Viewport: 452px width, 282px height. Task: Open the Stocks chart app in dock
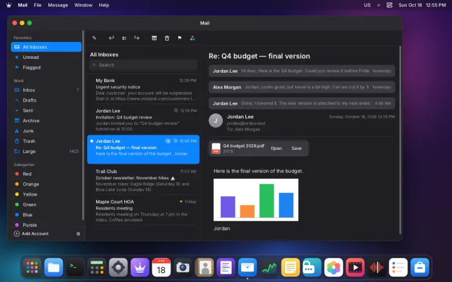pyautogui.click(x=269, y=268)
